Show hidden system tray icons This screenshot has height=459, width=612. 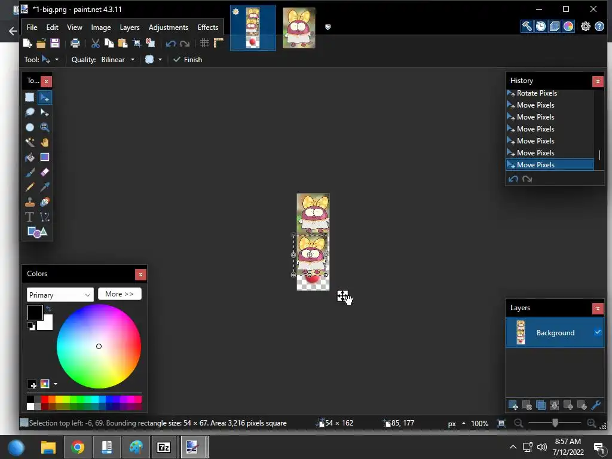(x=513, y=447)
